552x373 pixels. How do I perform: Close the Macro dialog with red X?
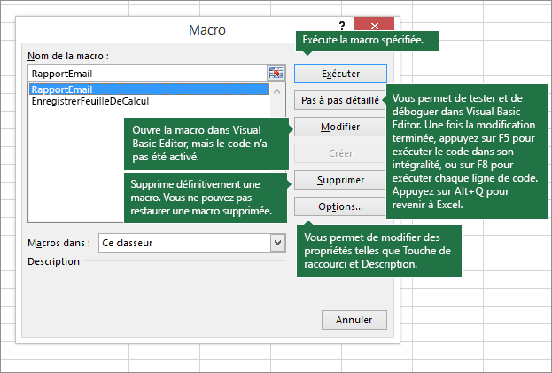point(374,25)
